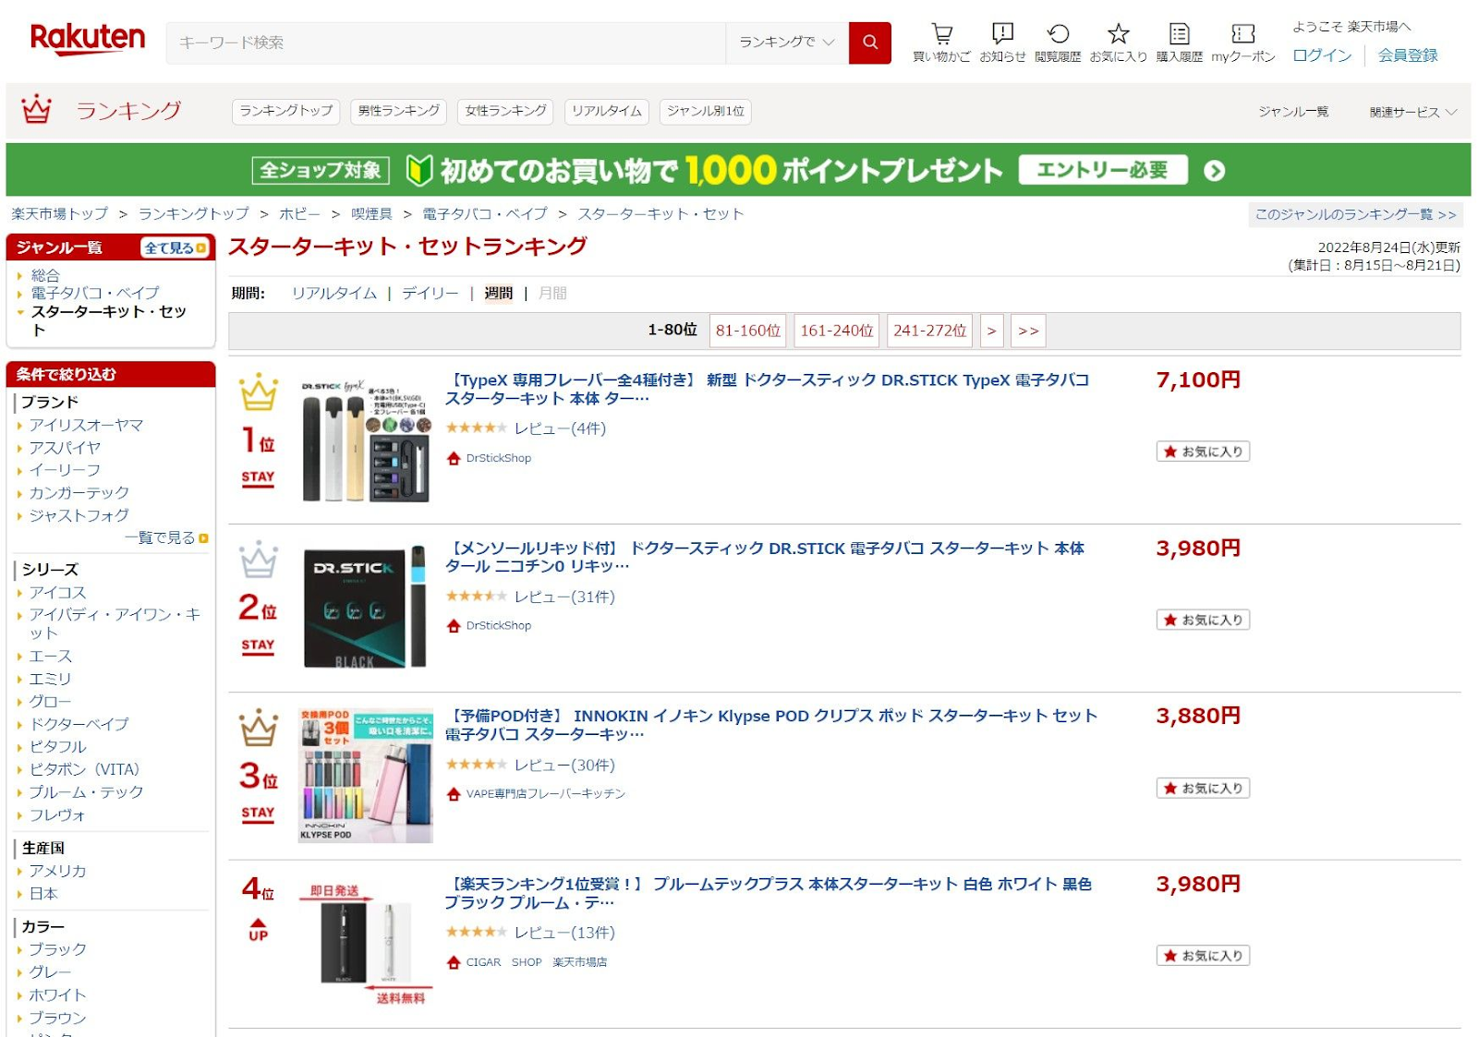This screenshot has height=1037, width=1478.
Task: Click the arrow icon on the green banner
Action: point(1215,171)
